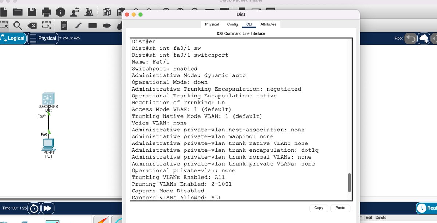The height and width of the screenshot is (223, 437).
Task: Open the Config tab in Dist window
Action: (232, 24)
